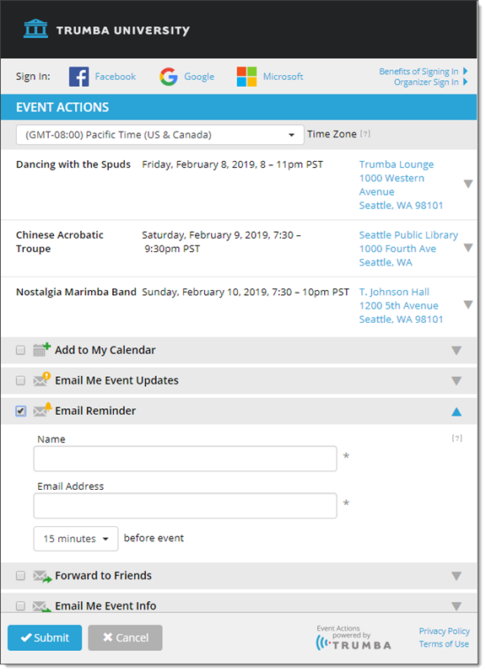The image size is (486, 672).
Task: Click into the Email Address input field
Action: (186, 506)
